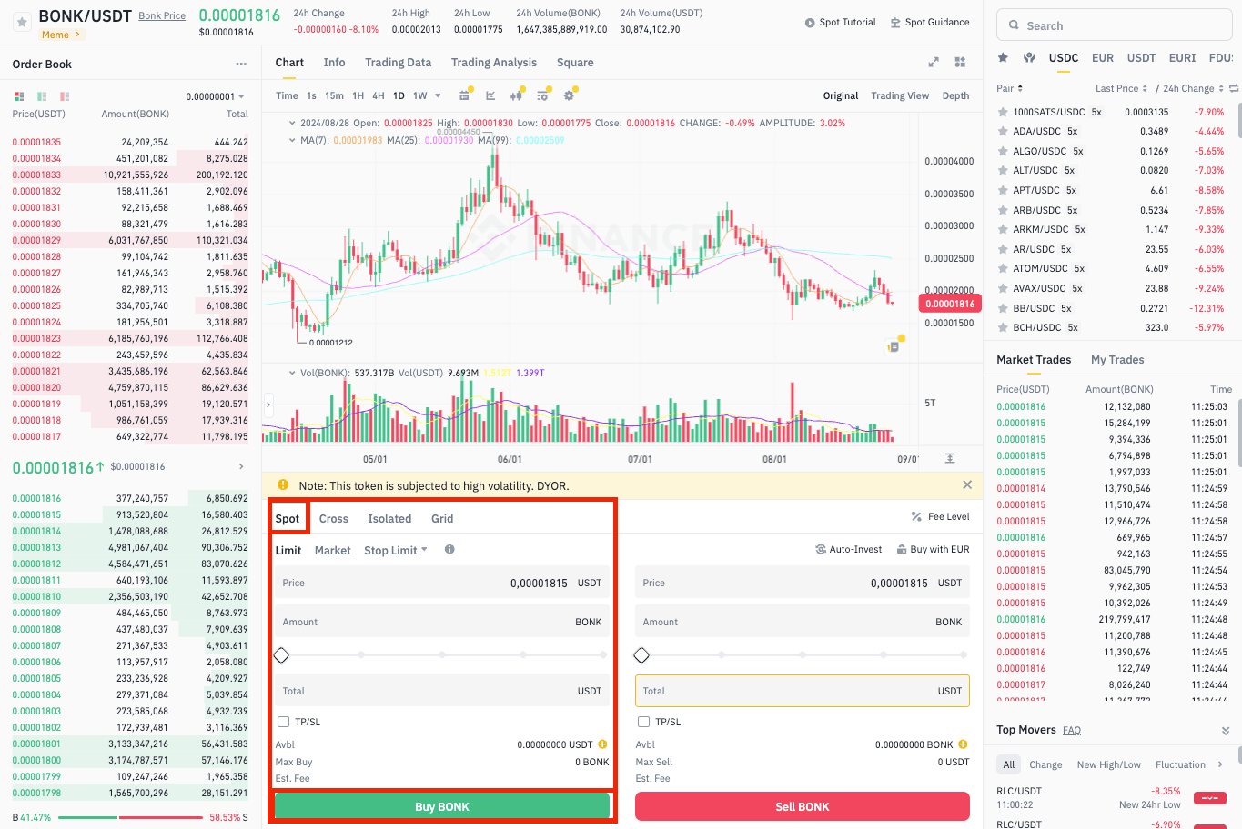
Task: Switch to My Trades tab
Action: [1117, 360]
